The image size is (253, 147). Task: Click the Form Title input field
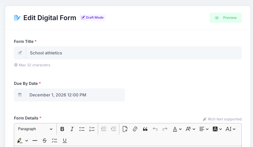[134, 53]
